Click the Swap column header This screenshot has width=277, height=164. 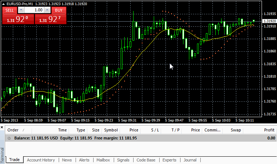(x=236, y=130)
